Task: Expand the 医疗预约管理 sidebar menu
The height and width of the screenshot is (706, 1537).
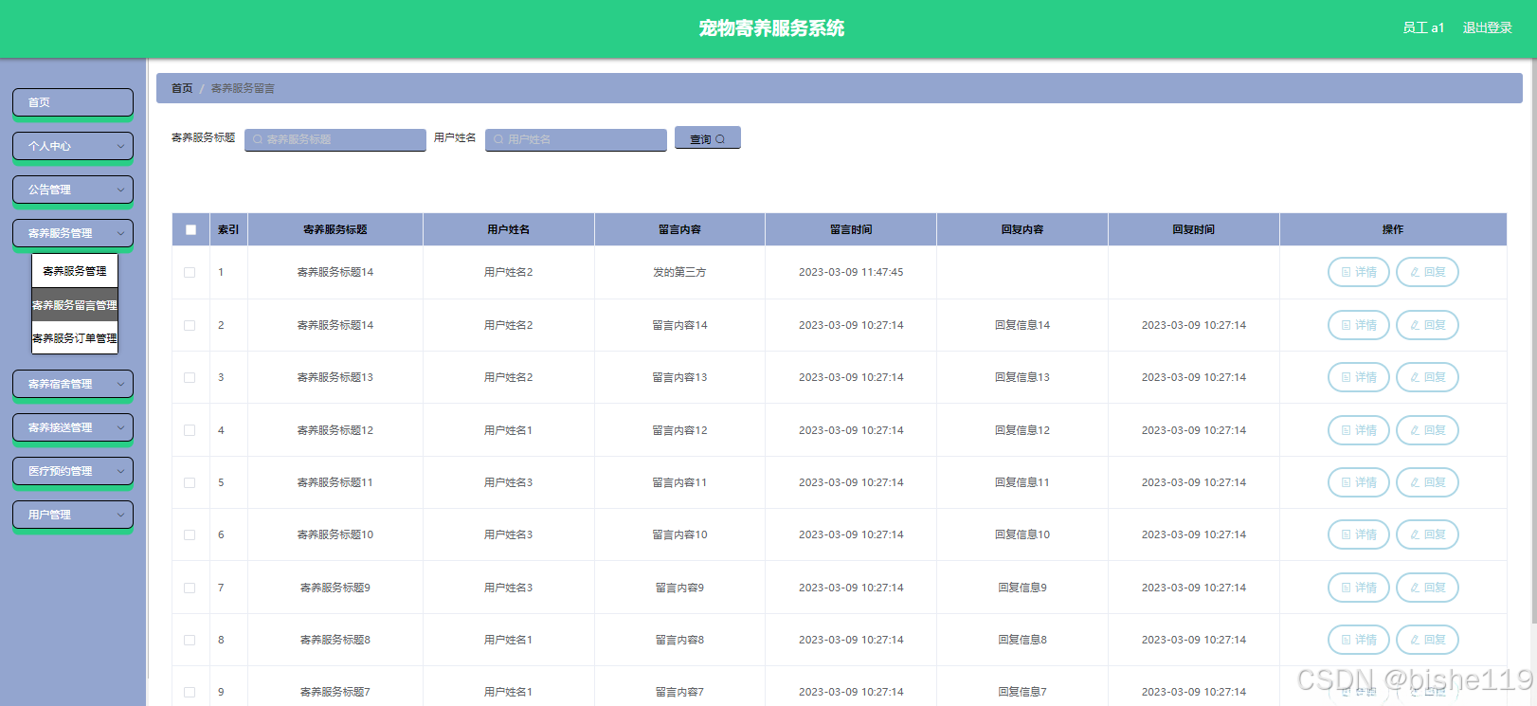Action: [x=73, y=471]
